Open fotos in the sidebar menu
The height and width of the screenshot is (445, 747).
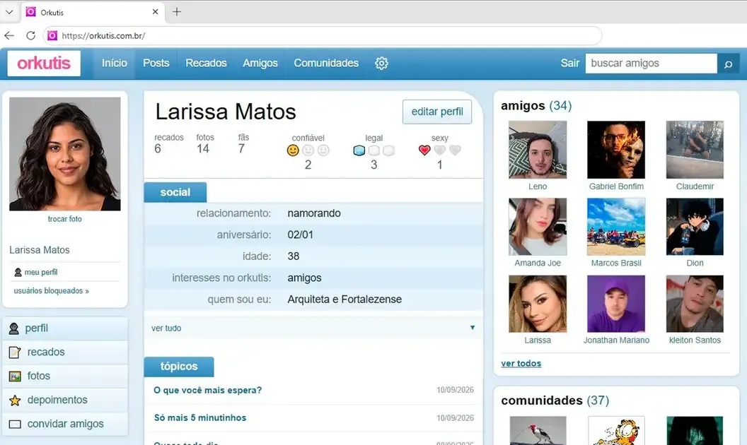click(65, 376)
